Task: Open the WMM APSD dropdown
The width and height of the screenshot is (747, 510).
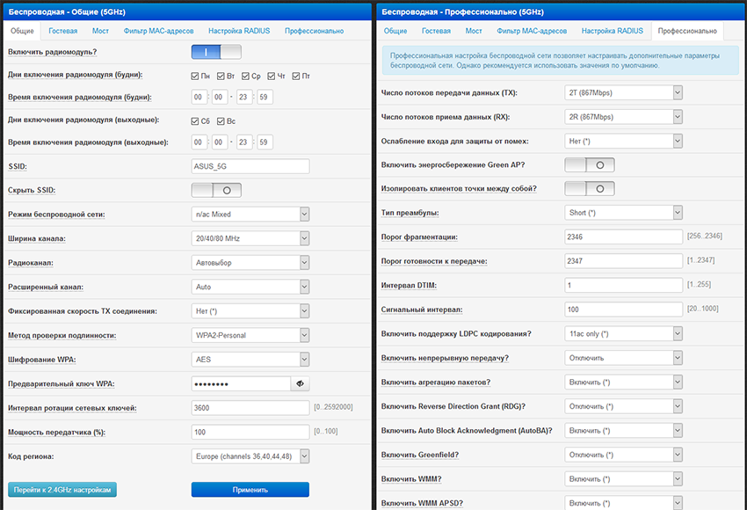Action: pos(624,503)
